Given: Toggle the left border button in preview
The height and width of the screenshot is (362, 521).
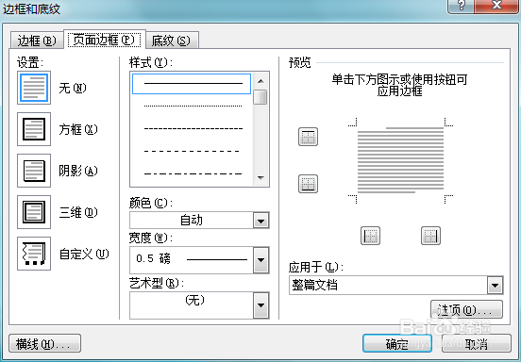Looking at the screenshot, I should click(x=371, y=236).
